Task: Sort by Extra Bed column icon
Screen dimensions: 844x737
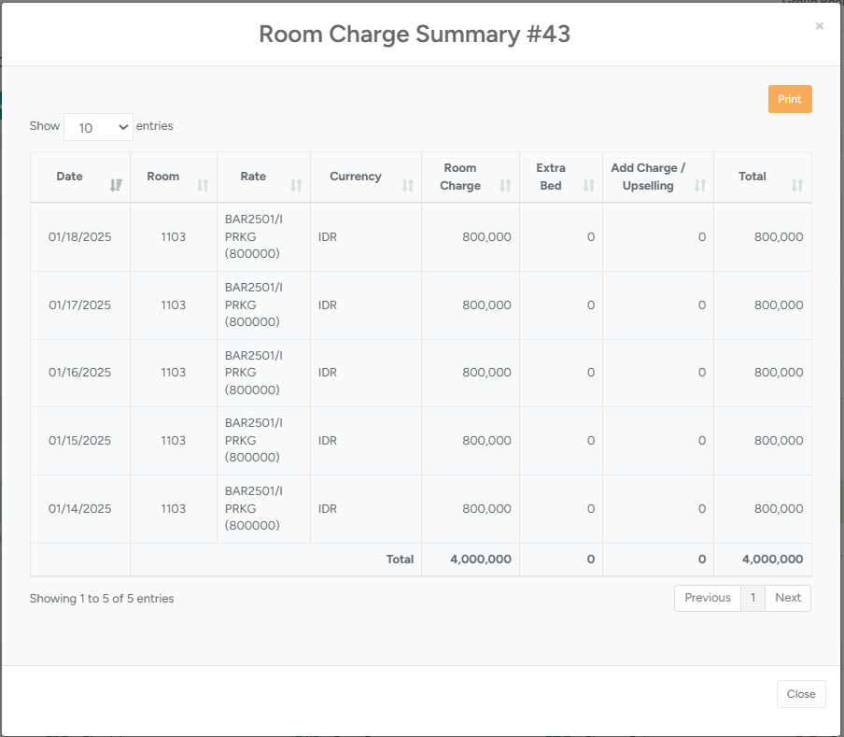Action: (x=588, y=185)
